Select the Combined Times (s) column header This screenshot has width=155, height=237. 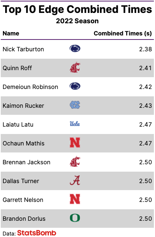point(123,33)
